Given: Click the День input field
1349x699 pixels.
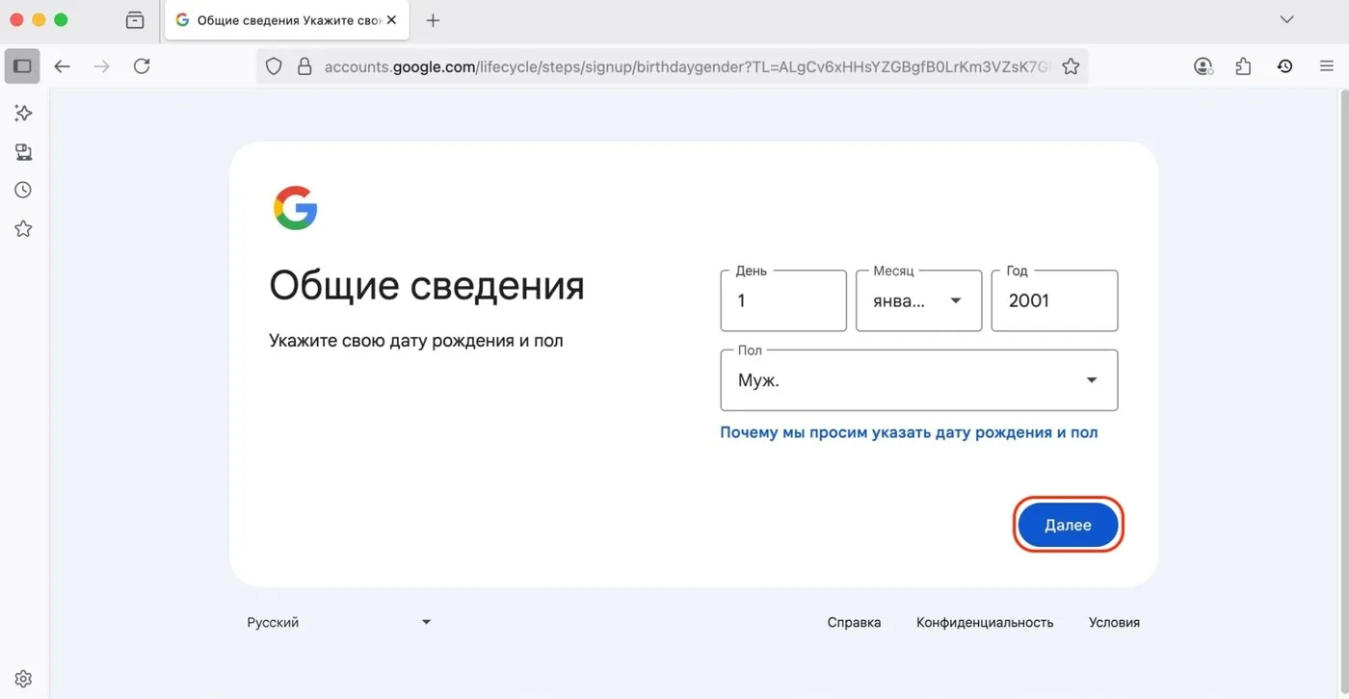Looking at the screenshot, I should coord(783,300).
